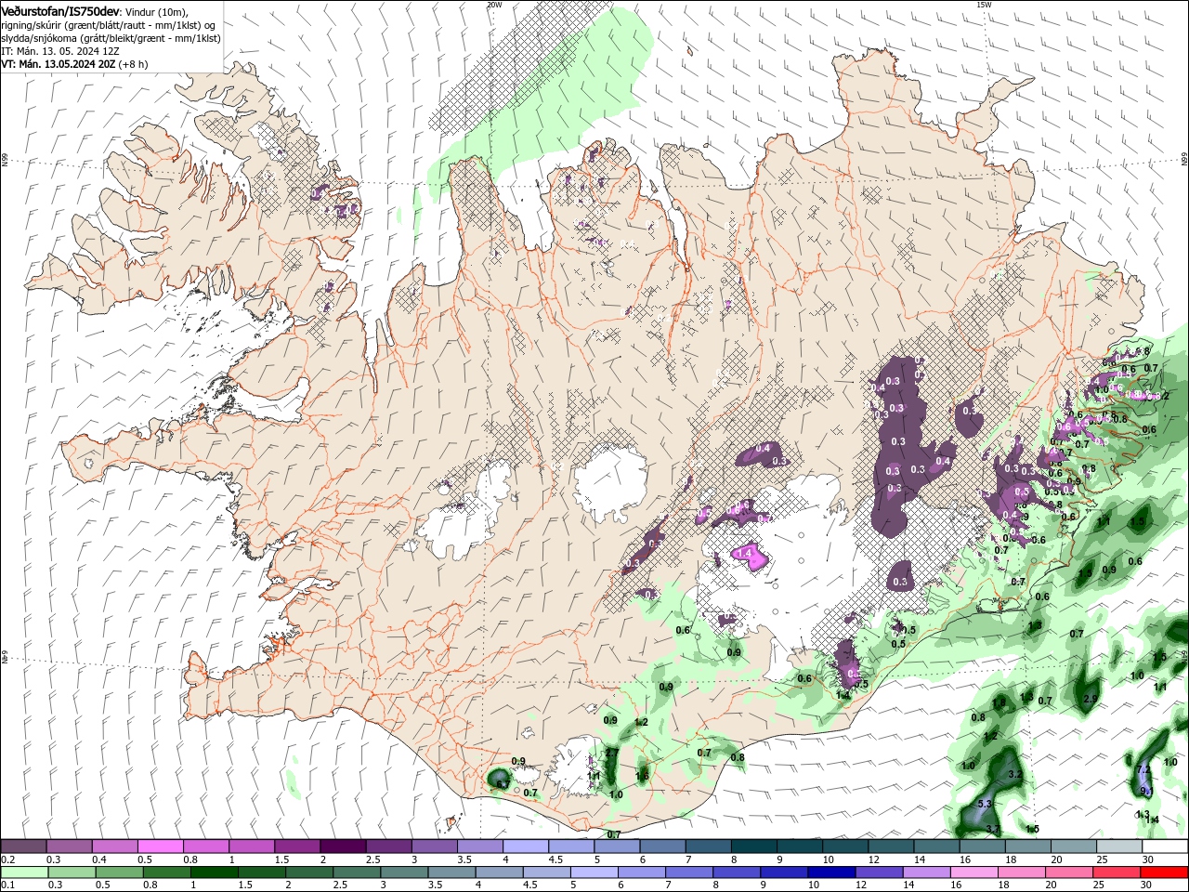Screen dimensions: 1189x892
Task: Click the 2.7 value near south coast glacier
Action: [612, 753]
